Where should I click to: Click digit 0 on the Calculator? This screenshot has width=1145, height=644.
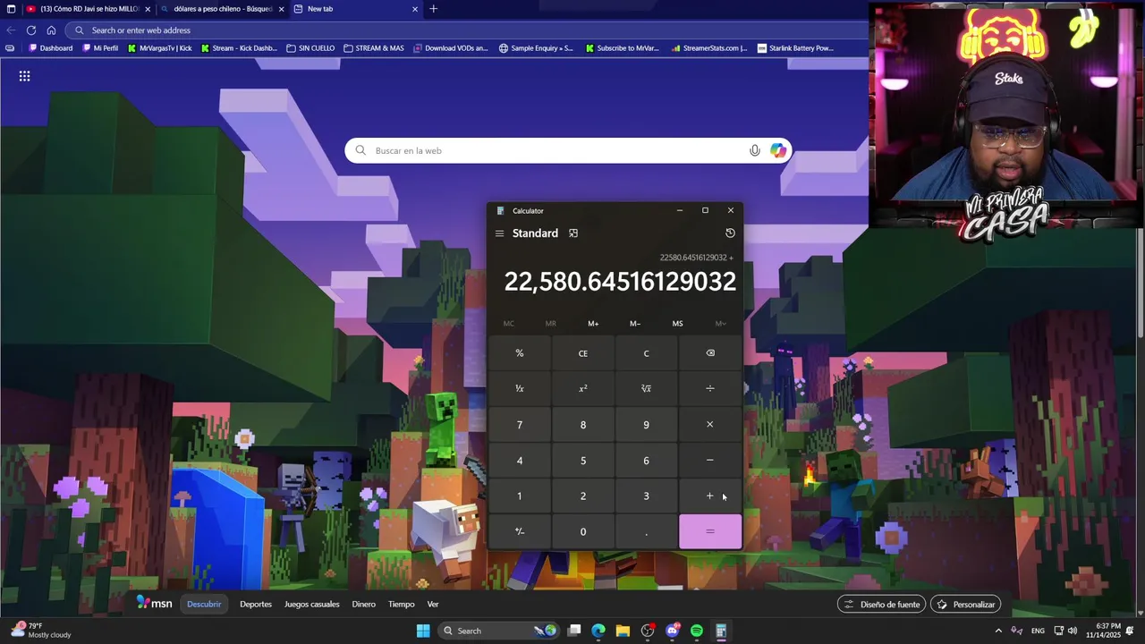pyautogui.click(x=583, y=532)
